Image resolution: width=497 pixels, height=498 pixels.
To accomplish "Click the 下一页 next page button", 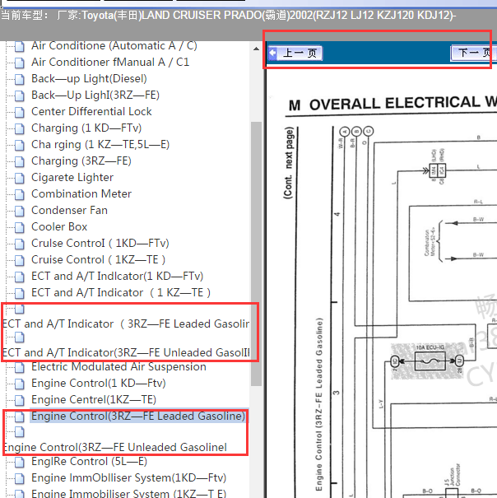I will point(473,53).
